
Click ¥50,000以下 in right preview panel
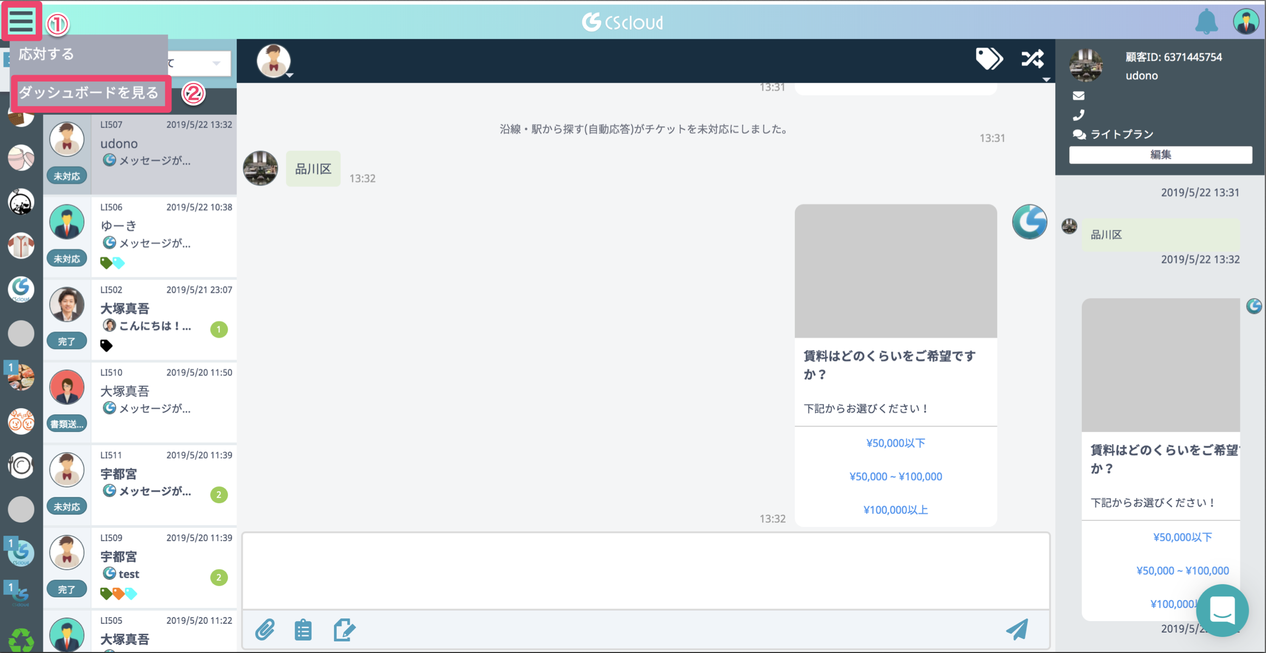tap(1182, 537)
